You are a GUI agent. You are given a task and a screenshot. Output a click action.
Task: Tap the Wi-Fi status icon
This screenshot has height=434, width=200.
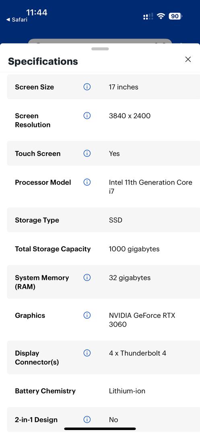tap(161, 16)
